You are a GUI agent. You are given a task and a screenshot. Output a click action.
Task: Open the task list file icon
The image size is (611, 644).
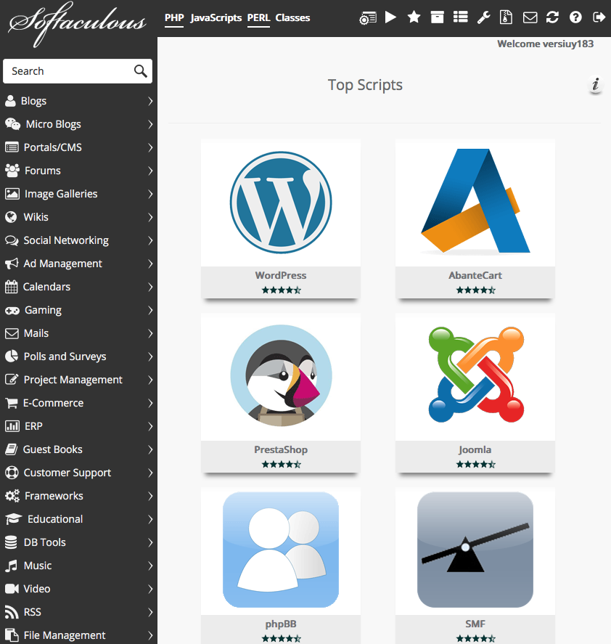[x=506, y=17]
